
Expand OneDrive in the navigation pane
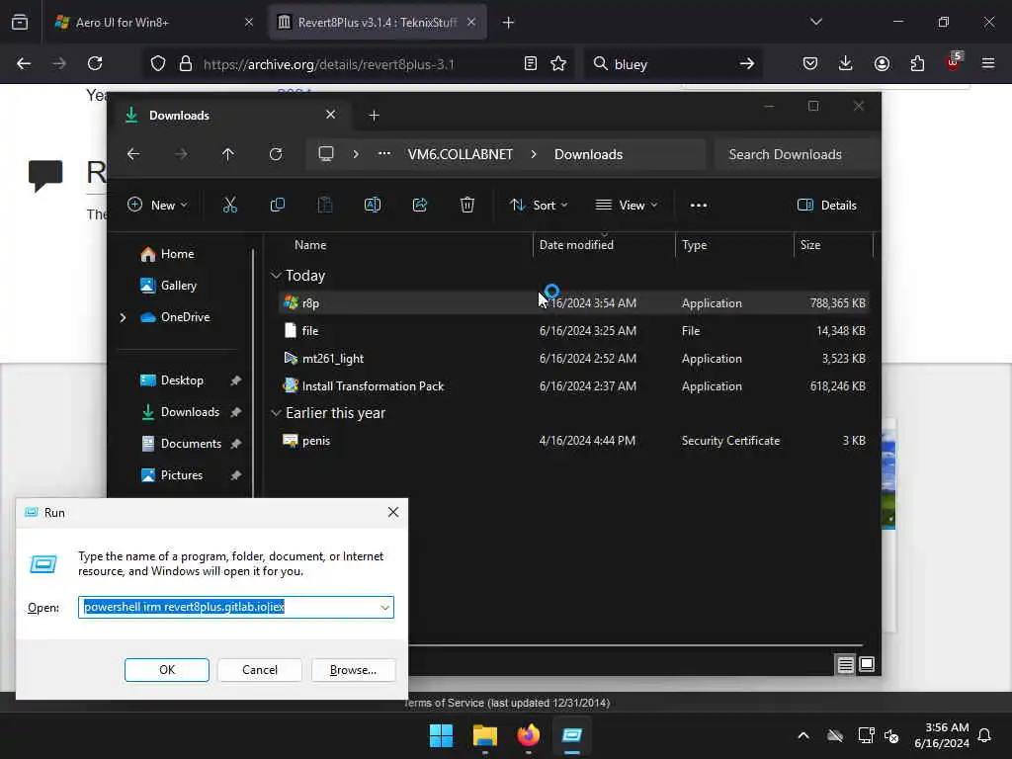point(123,317)
